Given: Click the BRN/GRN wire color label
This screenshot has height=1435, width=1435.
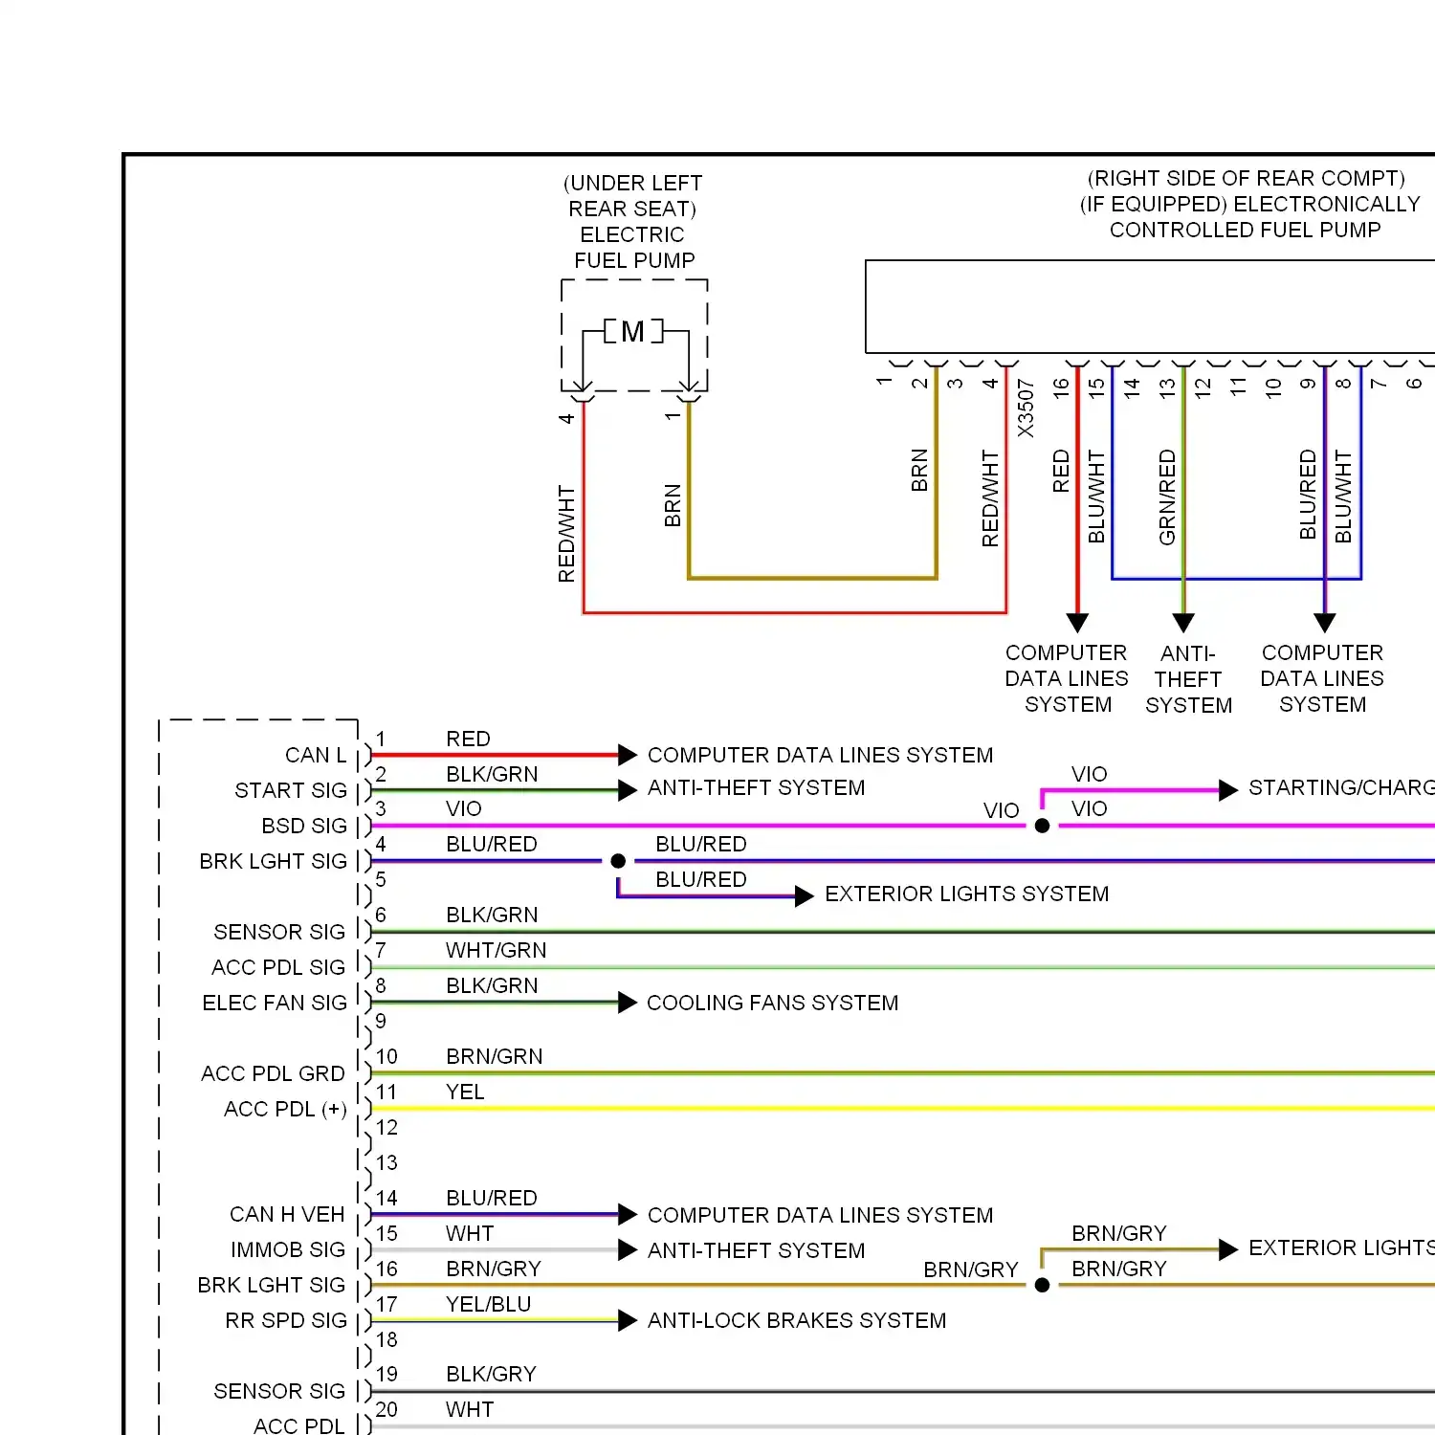Looking at the screenshot, I should [495, 1056].
